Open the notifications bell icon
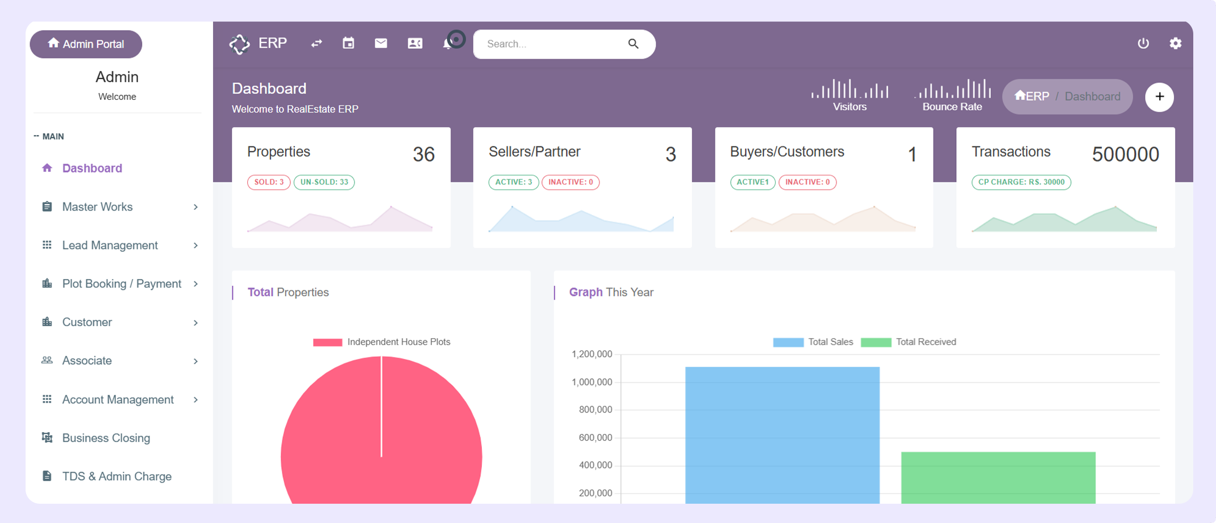The height and width of the screenshot is (523, 1216). [448, 44]
